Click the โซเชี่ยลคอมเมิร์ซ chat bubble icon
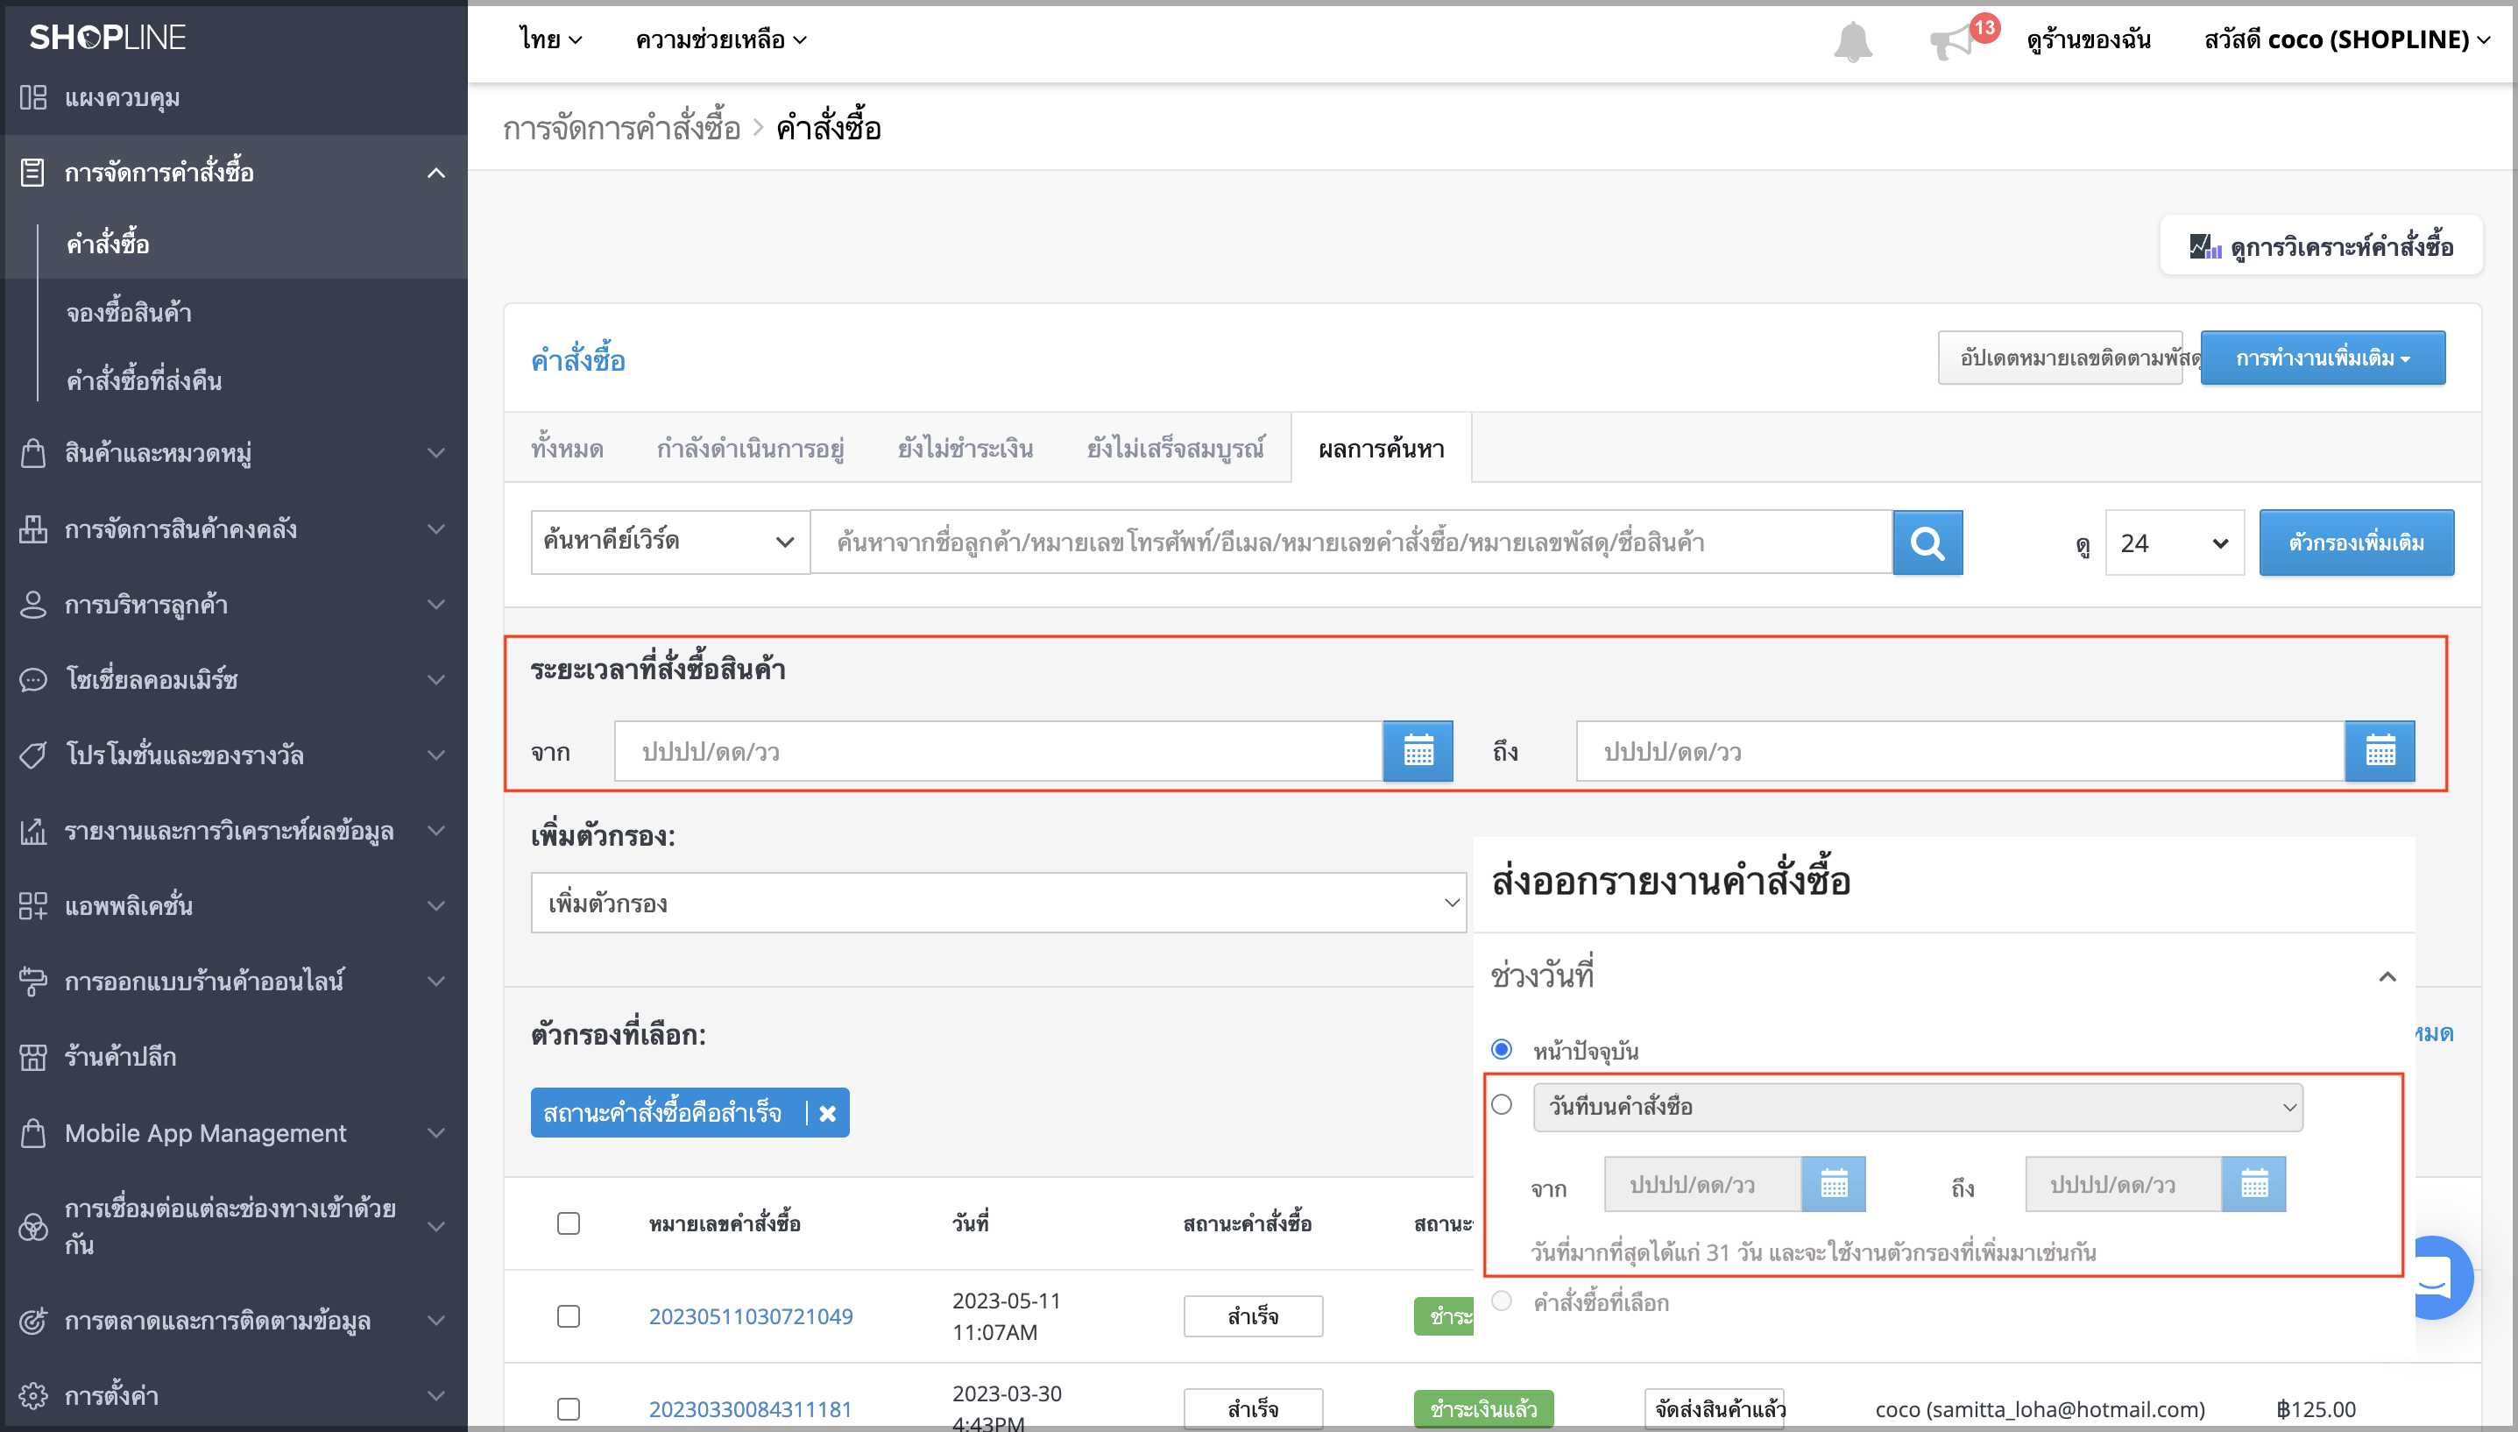Screen dimensions: 2518x1432 [32, 679]
